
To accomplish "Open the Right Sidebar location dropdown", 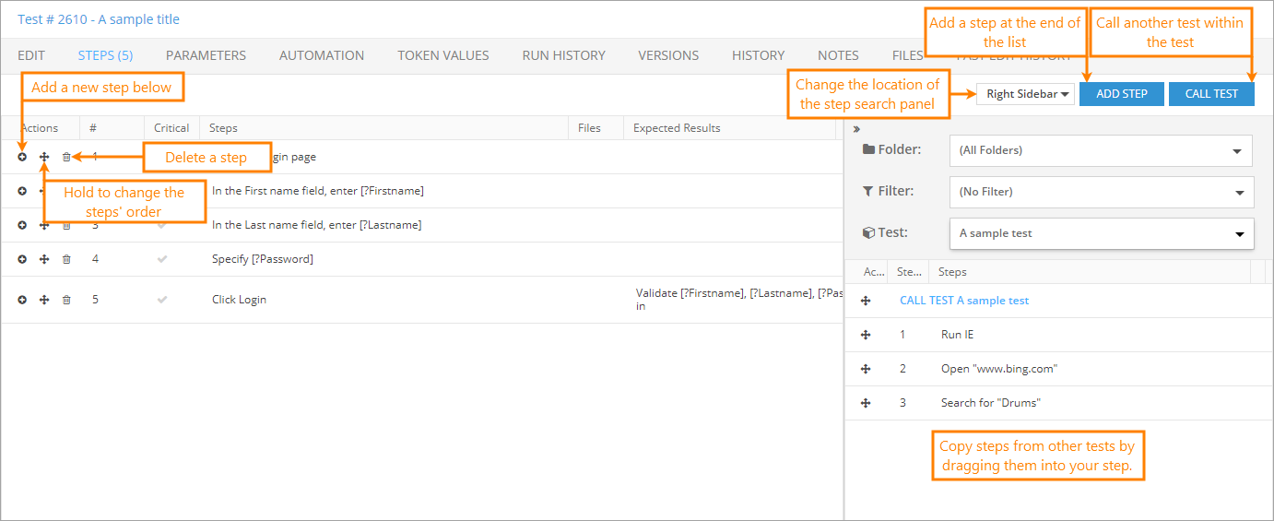I will click(1026, 94).
